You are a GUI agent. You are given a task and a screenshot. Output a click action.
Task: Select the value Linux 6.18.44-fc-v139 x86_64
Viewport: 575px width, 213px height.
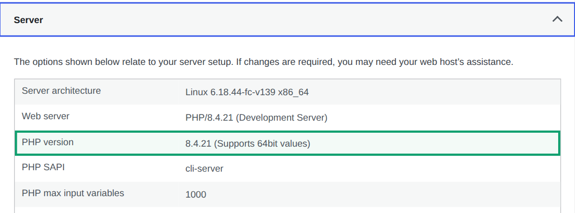[247, 92]
